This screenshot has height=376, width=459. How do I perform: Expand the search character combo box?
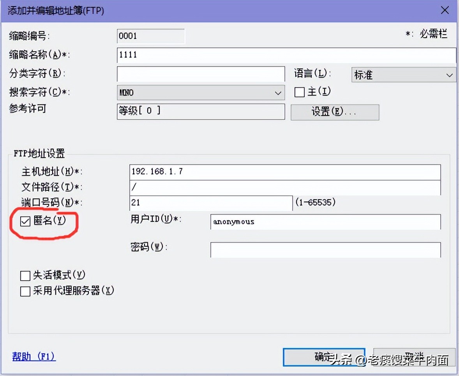click(x=278, y=93)
